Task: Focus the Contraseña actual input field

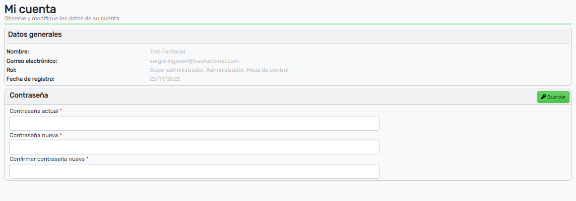Action: [194, 123]
